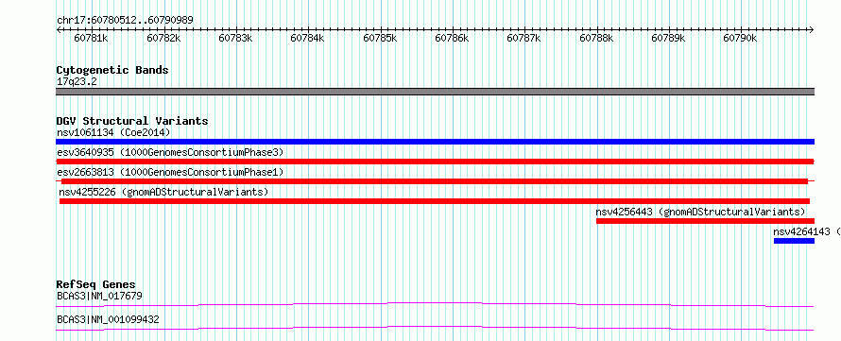Screen dimensions: 841x341
Task: Click the 60785k mark on the ruler
Action: 380,38
